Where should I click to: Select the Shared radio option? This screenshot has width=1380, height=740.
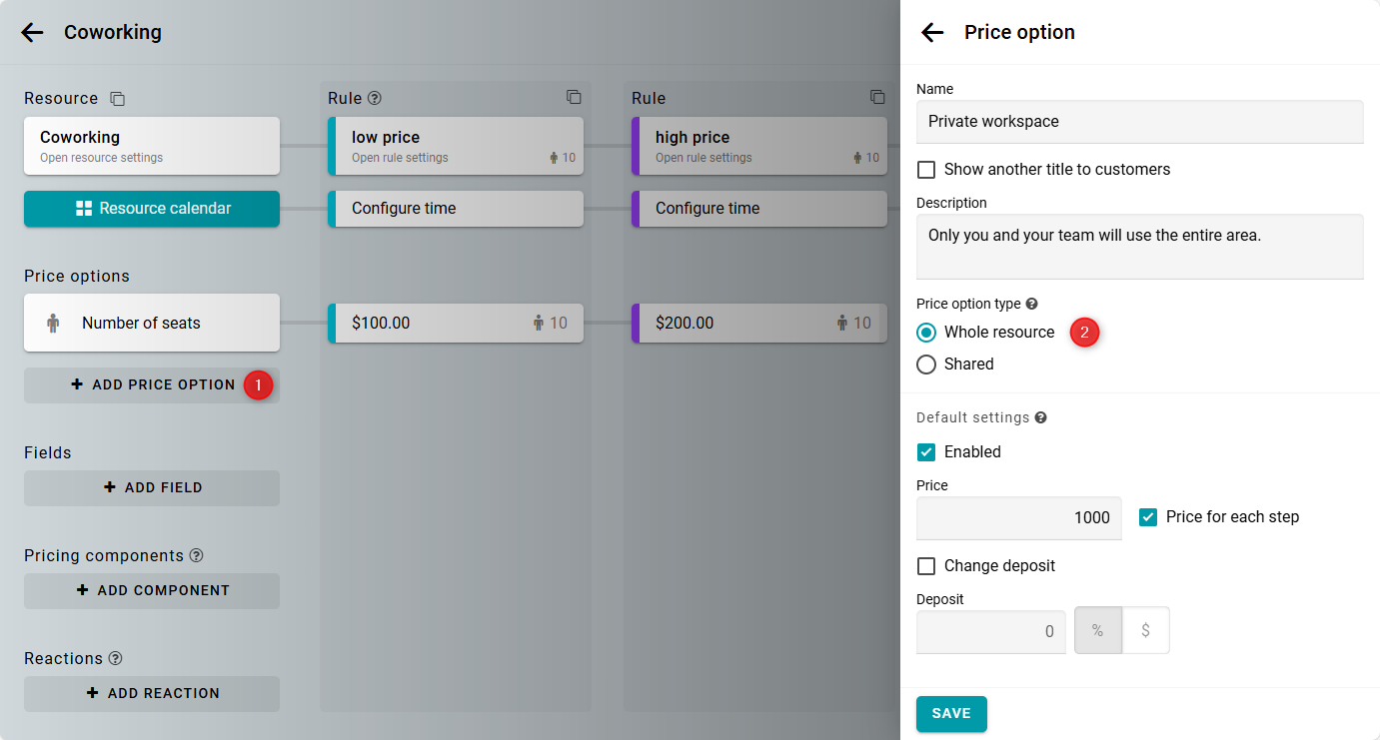[x=926, y=365]
